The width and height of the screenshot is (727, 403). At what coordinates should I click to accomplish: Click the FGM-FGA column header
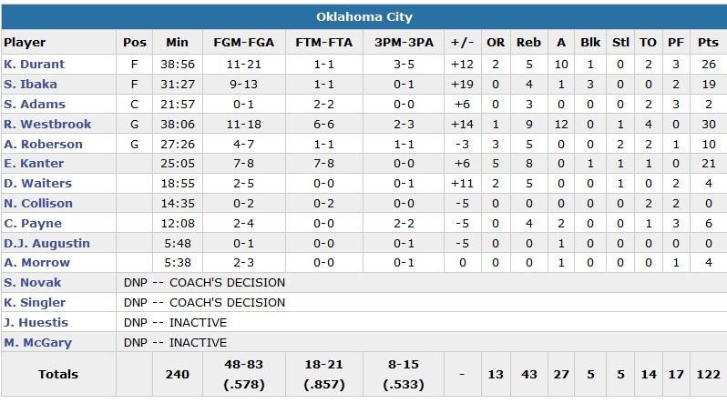(240, 42)
